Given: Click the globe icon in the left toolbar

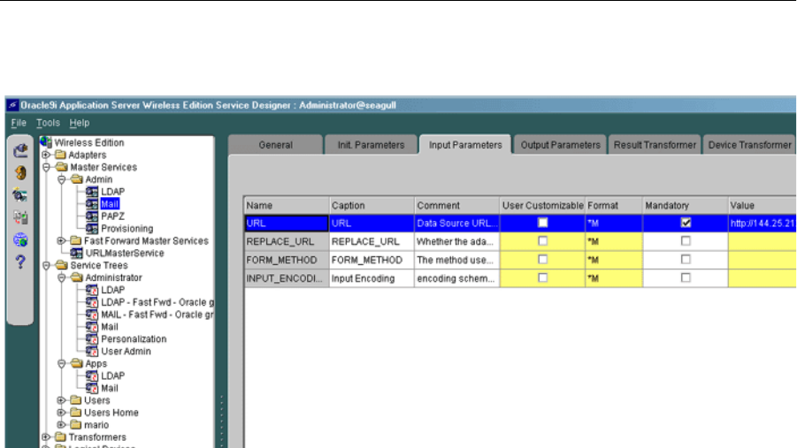Looking at the screenshot, I should [x=20, y=239].
